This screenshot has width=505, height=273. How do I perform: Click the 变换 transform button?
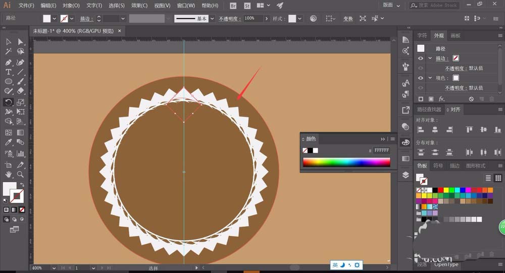click(348, 18)
